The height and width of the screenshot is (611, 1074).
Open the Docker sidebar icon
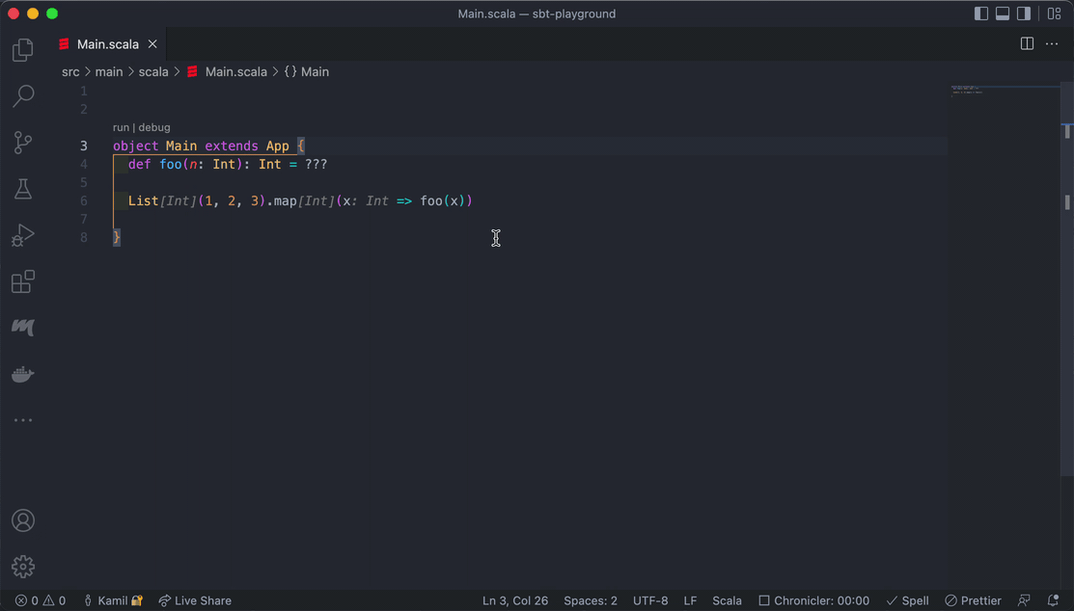(x=22, y=374)
